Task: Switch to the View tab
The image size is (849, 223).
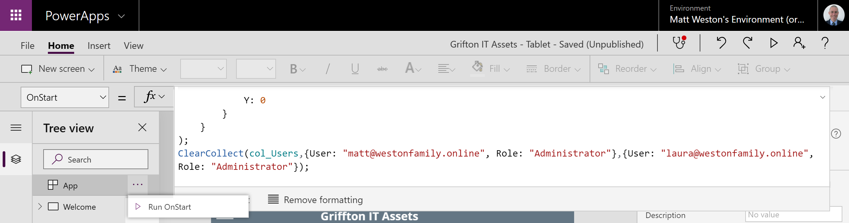Action: pos(134,46)
